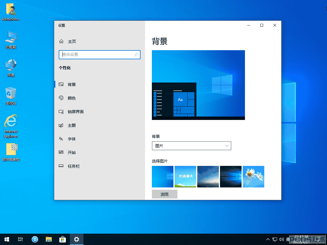Open Task View from the taskbar

(20, 239)
